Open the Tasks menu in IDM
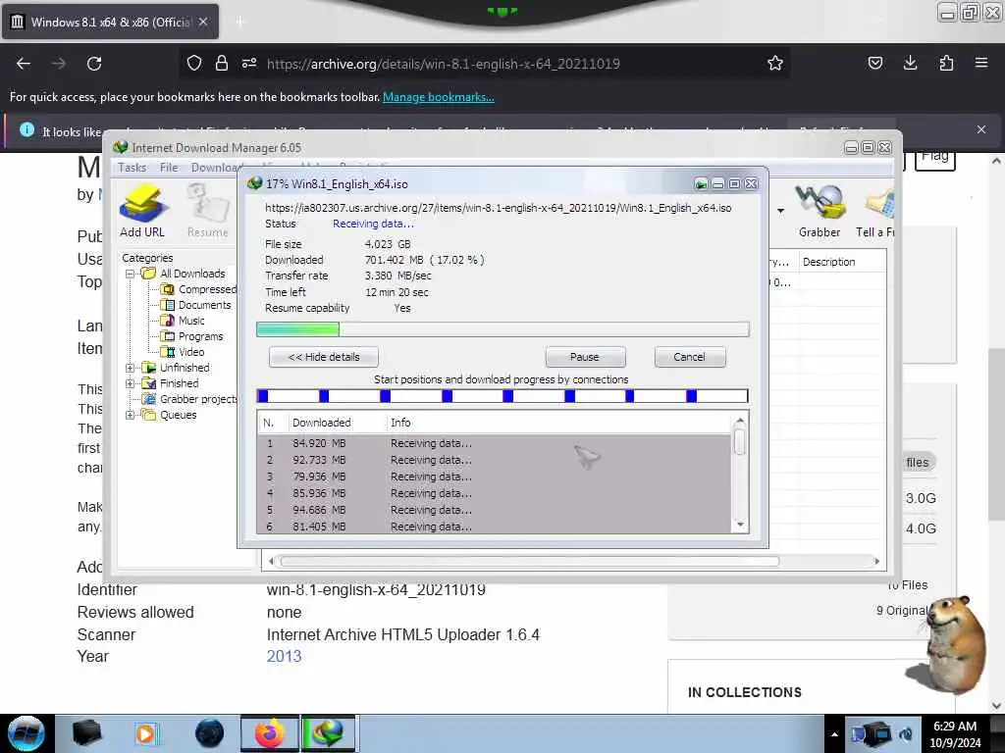This screenshot has height=753, width=1005. (x=132, y=167)
